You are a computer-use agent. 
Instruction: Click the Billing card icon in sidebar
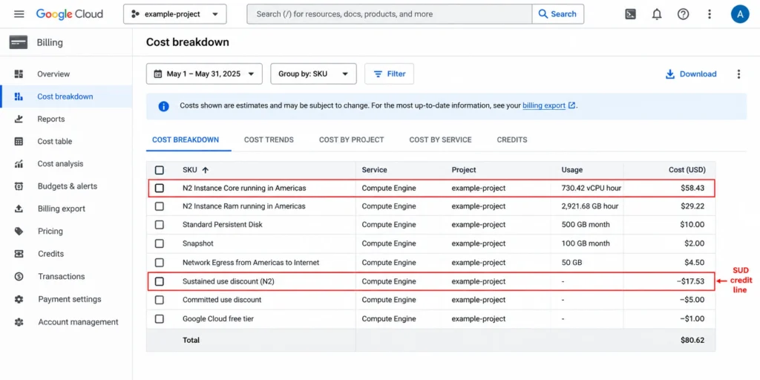click(19, 42)
